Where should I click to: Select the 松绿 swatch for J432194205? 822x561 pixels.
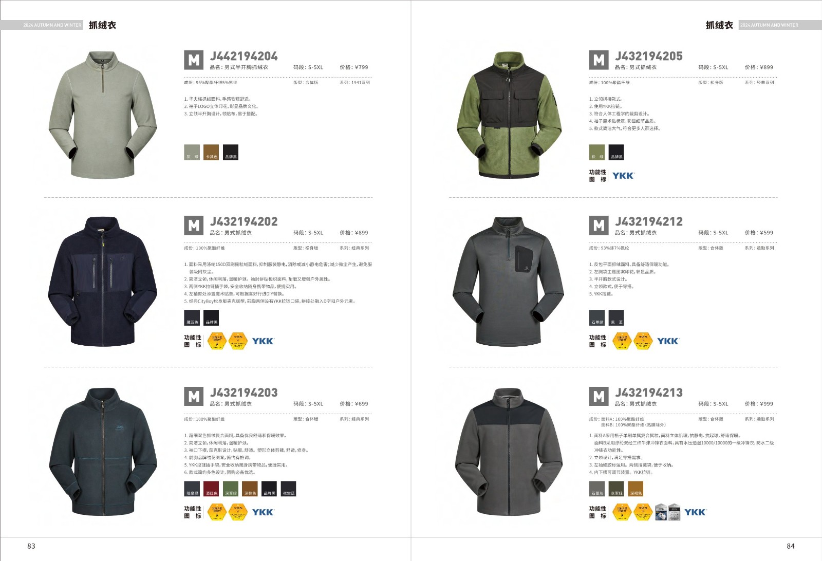(597, 152)
